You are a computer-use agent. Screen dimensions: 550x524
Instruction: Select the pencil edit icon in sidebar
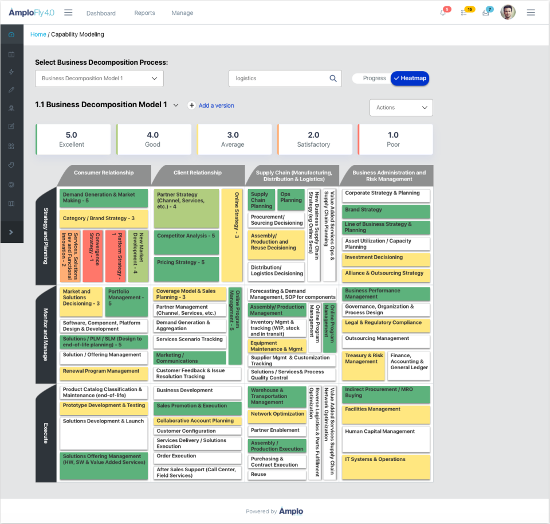click(x=11, y=90)
